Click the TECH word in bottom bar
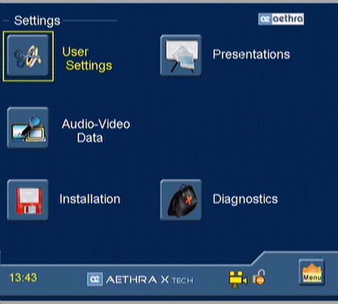 (x=182, y=280)
